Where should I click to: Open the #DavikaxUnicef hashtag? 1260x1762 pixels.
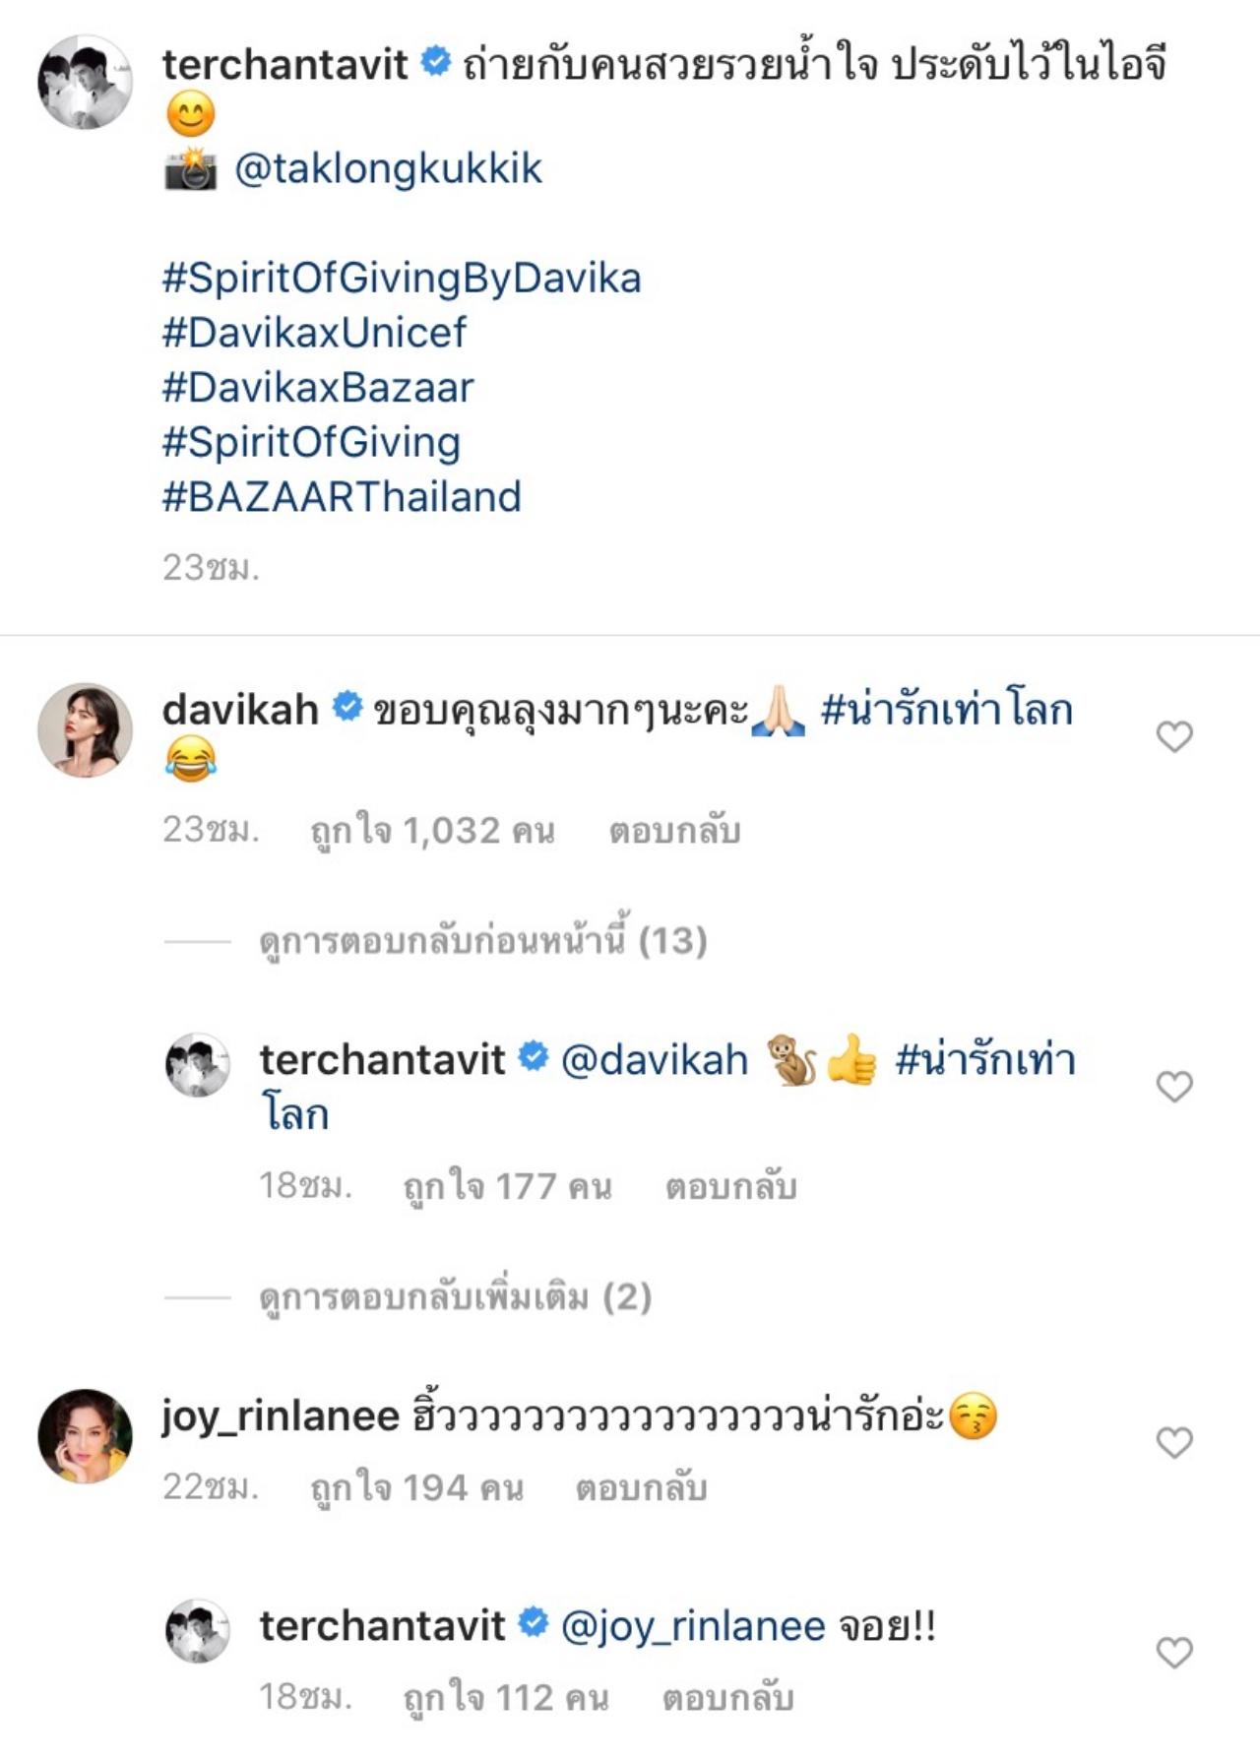coord(314,333)
